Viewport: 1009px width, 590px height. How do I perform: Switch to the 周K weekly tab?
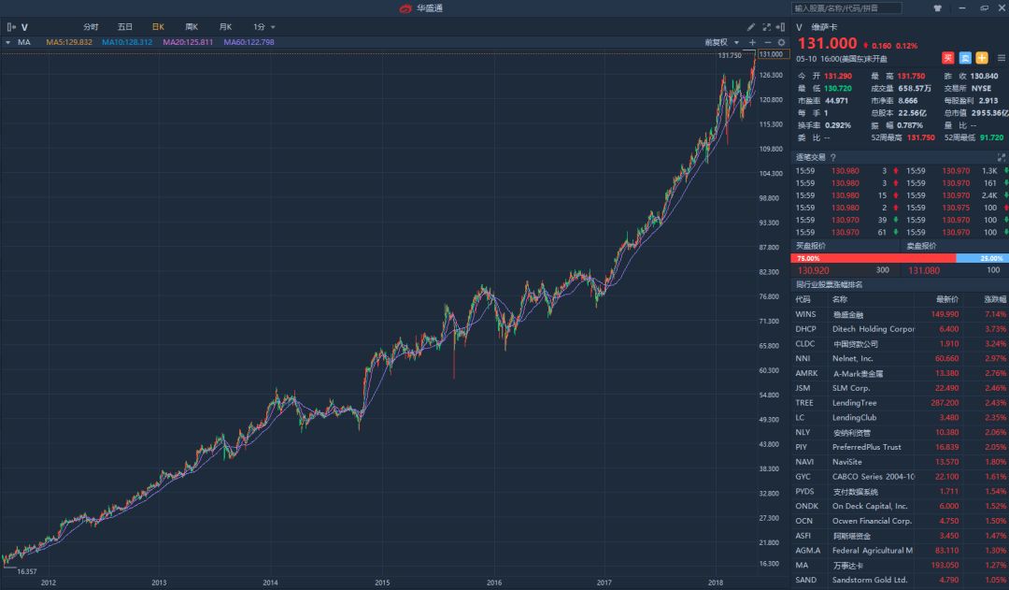click(192, 27)
